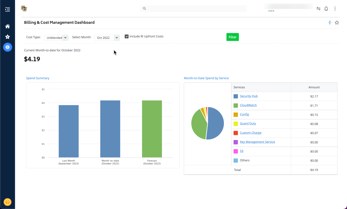Open the Cost Type Unblended dropdown

56,38
